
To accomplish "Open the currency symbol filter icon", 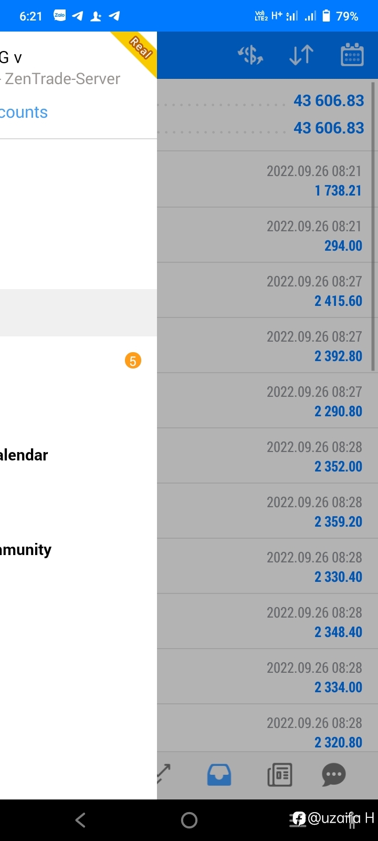I will click(250, 55).
